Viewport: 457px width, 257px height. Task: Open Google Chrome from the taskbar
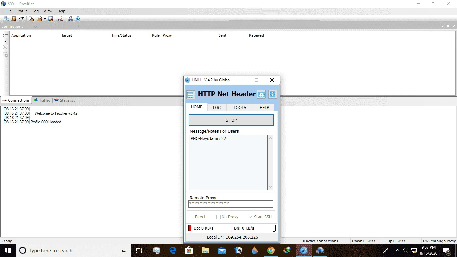pyautogui.click(x=271, y=250)
